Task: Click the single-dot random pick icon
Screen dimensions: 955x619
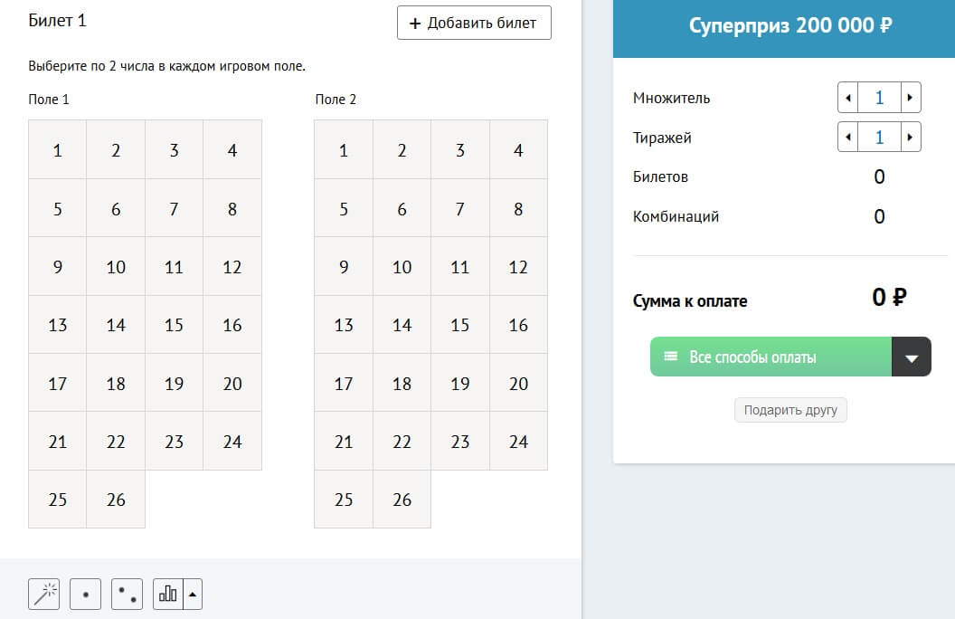Action: click(85, 594)
